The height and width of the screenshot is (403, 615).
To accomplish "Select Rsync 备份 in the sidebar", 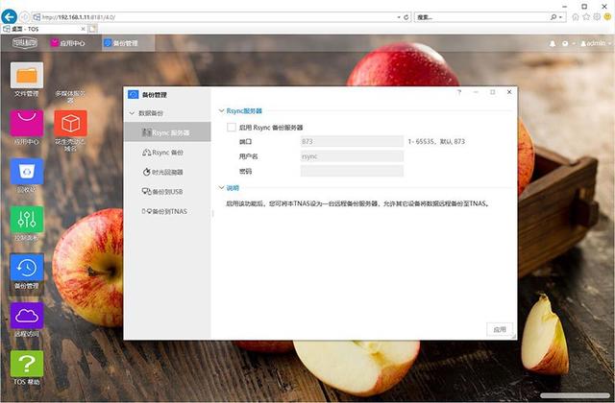I will pos(167,153).
